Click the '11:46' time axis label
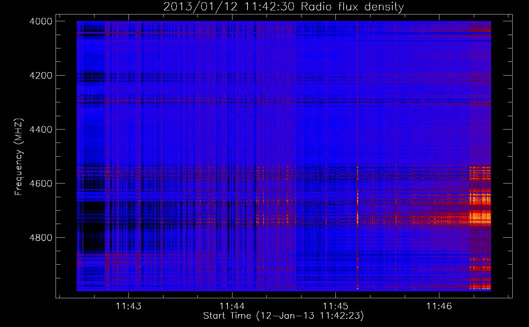This screenshot has height=327, width=529. (x=439, y=306)
